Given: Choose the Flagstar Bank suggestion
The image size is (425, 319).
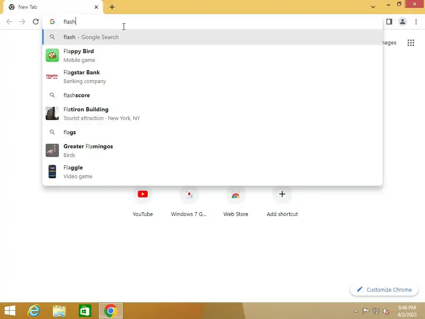Looking at the screenshot, I should coord(212,76).
